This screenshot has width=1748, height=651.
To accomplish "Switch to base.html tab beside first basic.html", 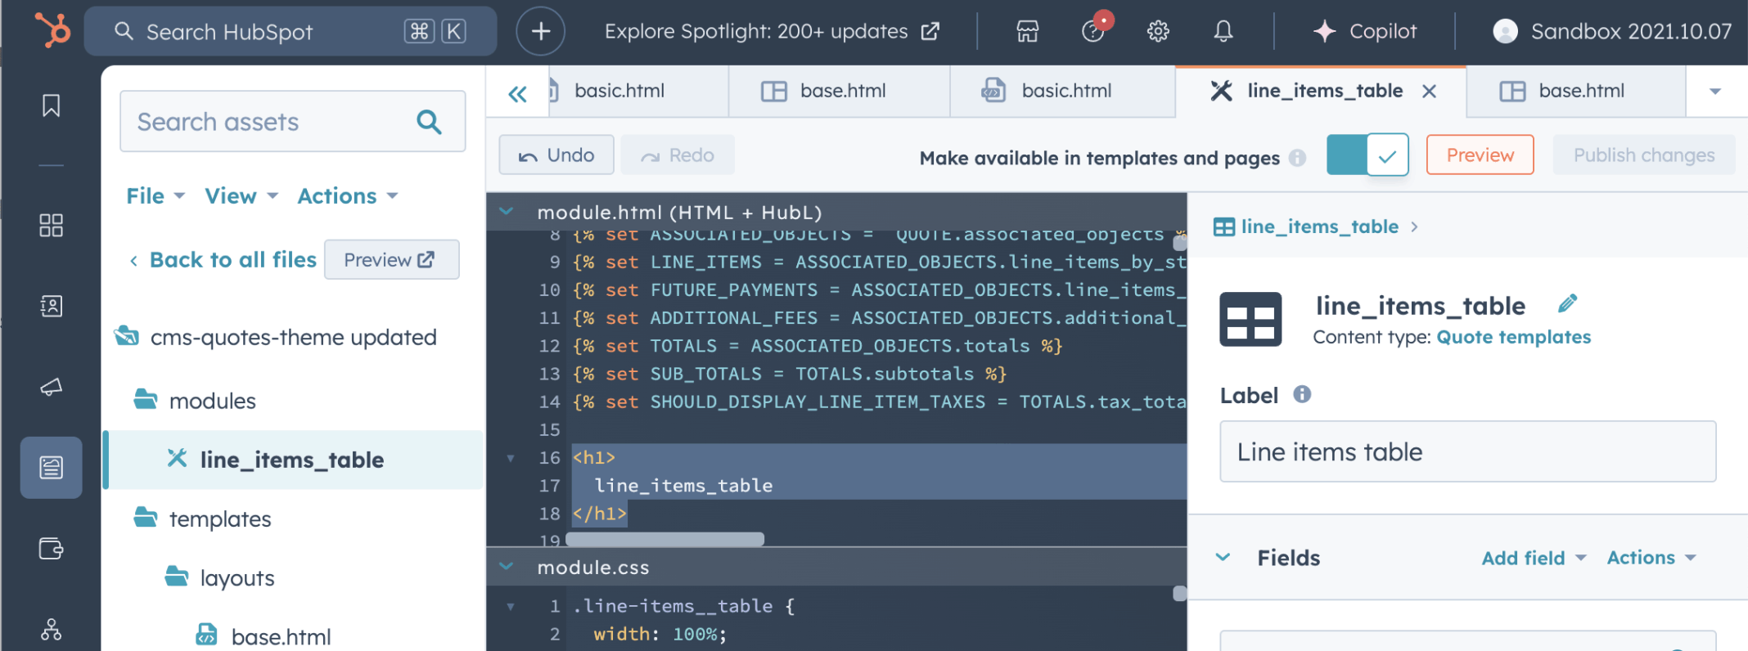I will pos(840,91).
